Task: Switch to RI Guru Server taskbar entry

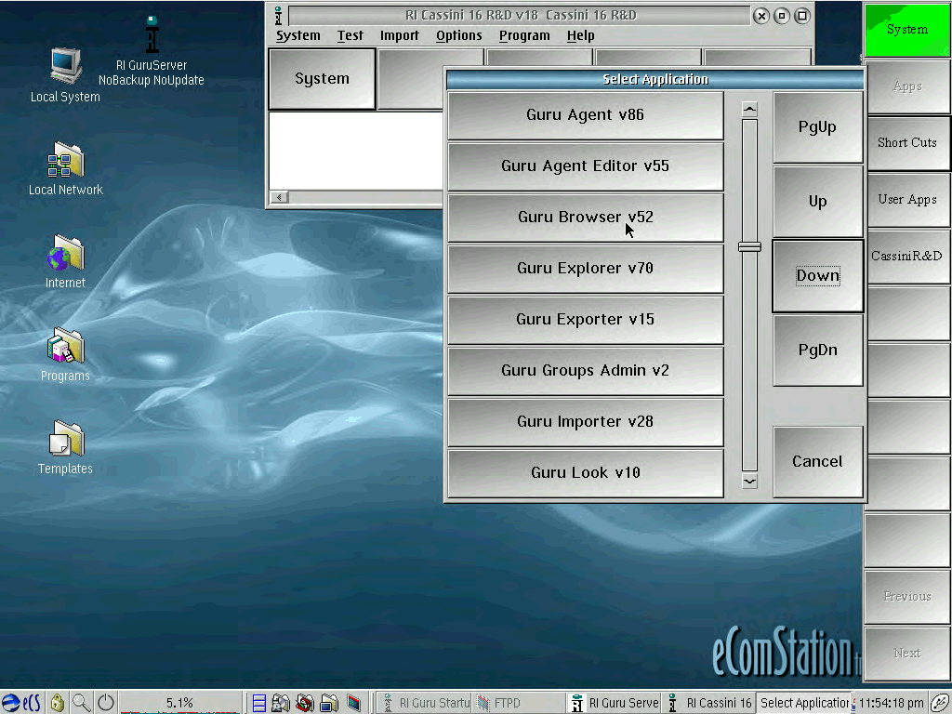Action: tap(615, 703)
